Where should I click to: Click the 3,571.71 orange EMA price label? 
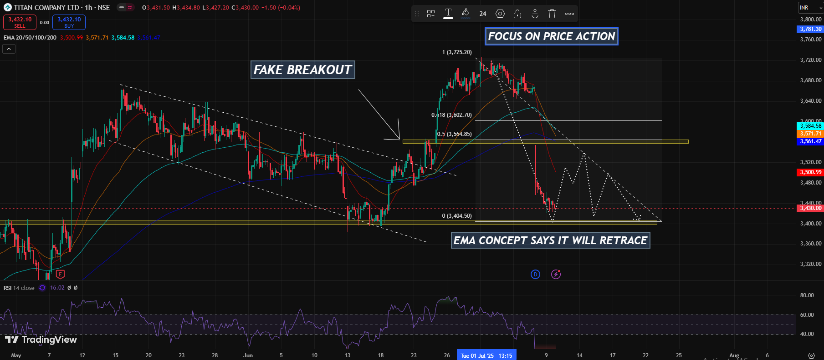tap(811, 134)
